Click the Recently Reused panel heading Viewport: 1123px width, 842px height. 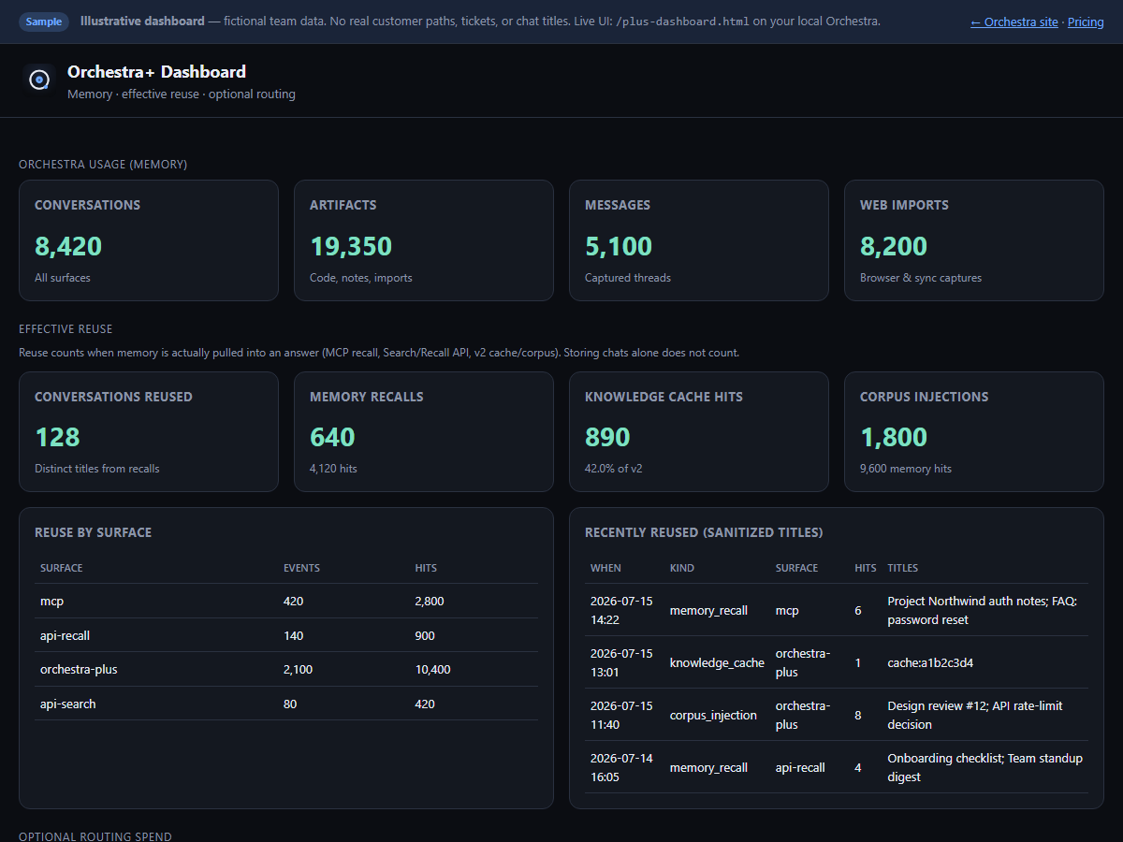coord(704,532)
